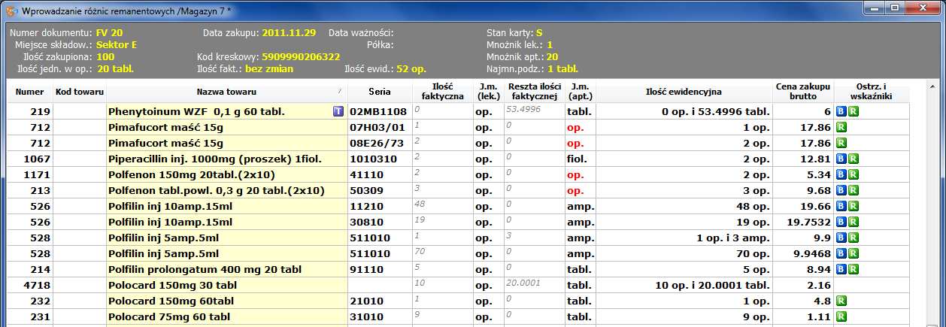Viewport: 946px width, 327px height.
Task: Click green R indicator for Polfilin prolongatum
Action: pos(854,269)
